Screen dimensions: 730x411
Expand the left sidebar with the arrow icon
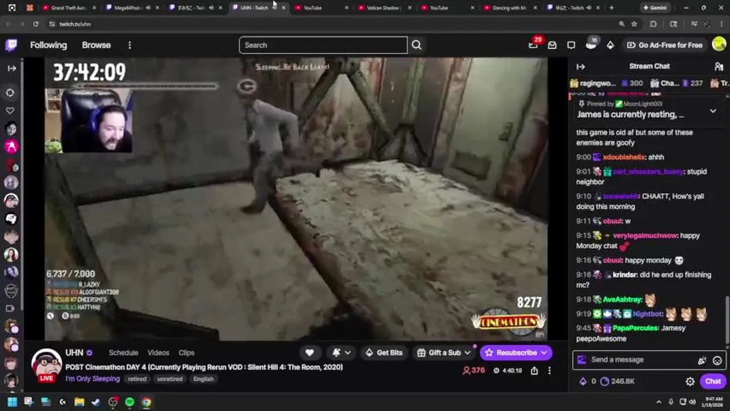click(x=11, y=68)
